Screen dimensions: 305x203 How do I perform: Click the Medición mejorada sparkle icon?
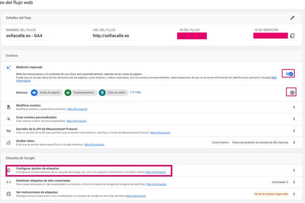pyautogui.click(x=9, y=67)
